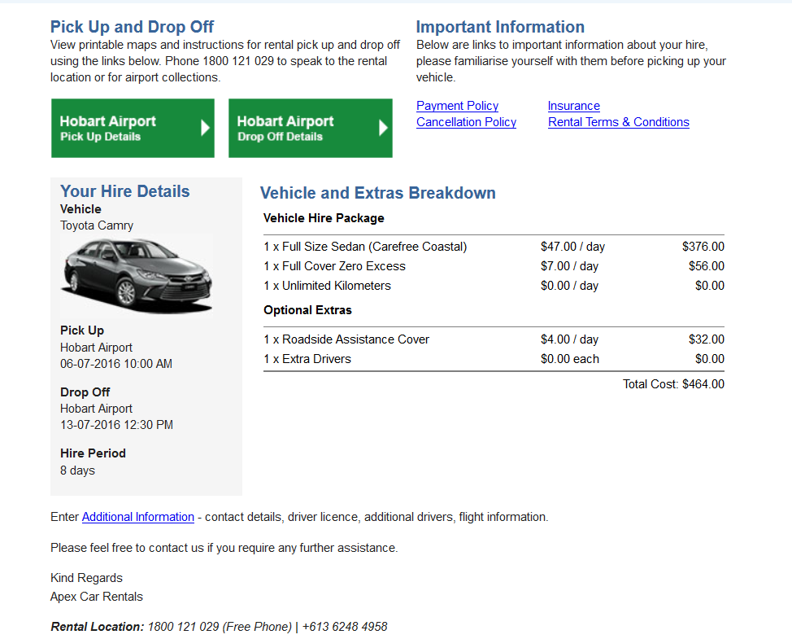The height and width of the screenshot is (639, 792).
Task: Read the Rental Terms & Conditions
Action: [619, 122]
